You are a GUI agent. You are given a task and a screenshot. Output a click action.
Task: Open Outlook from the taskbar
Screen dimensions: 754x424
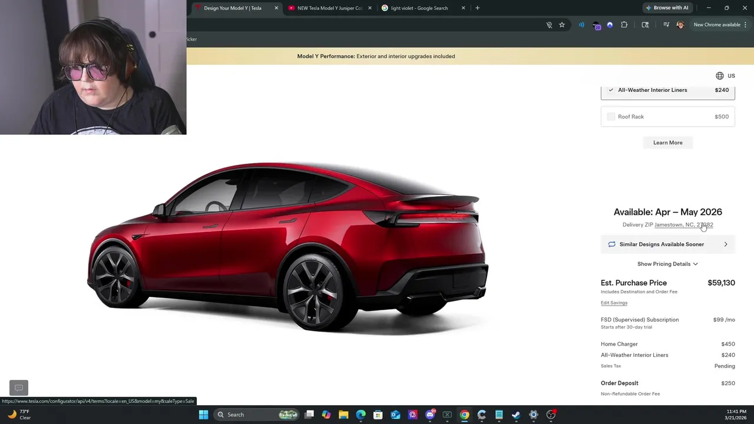[x=395, y=415]
